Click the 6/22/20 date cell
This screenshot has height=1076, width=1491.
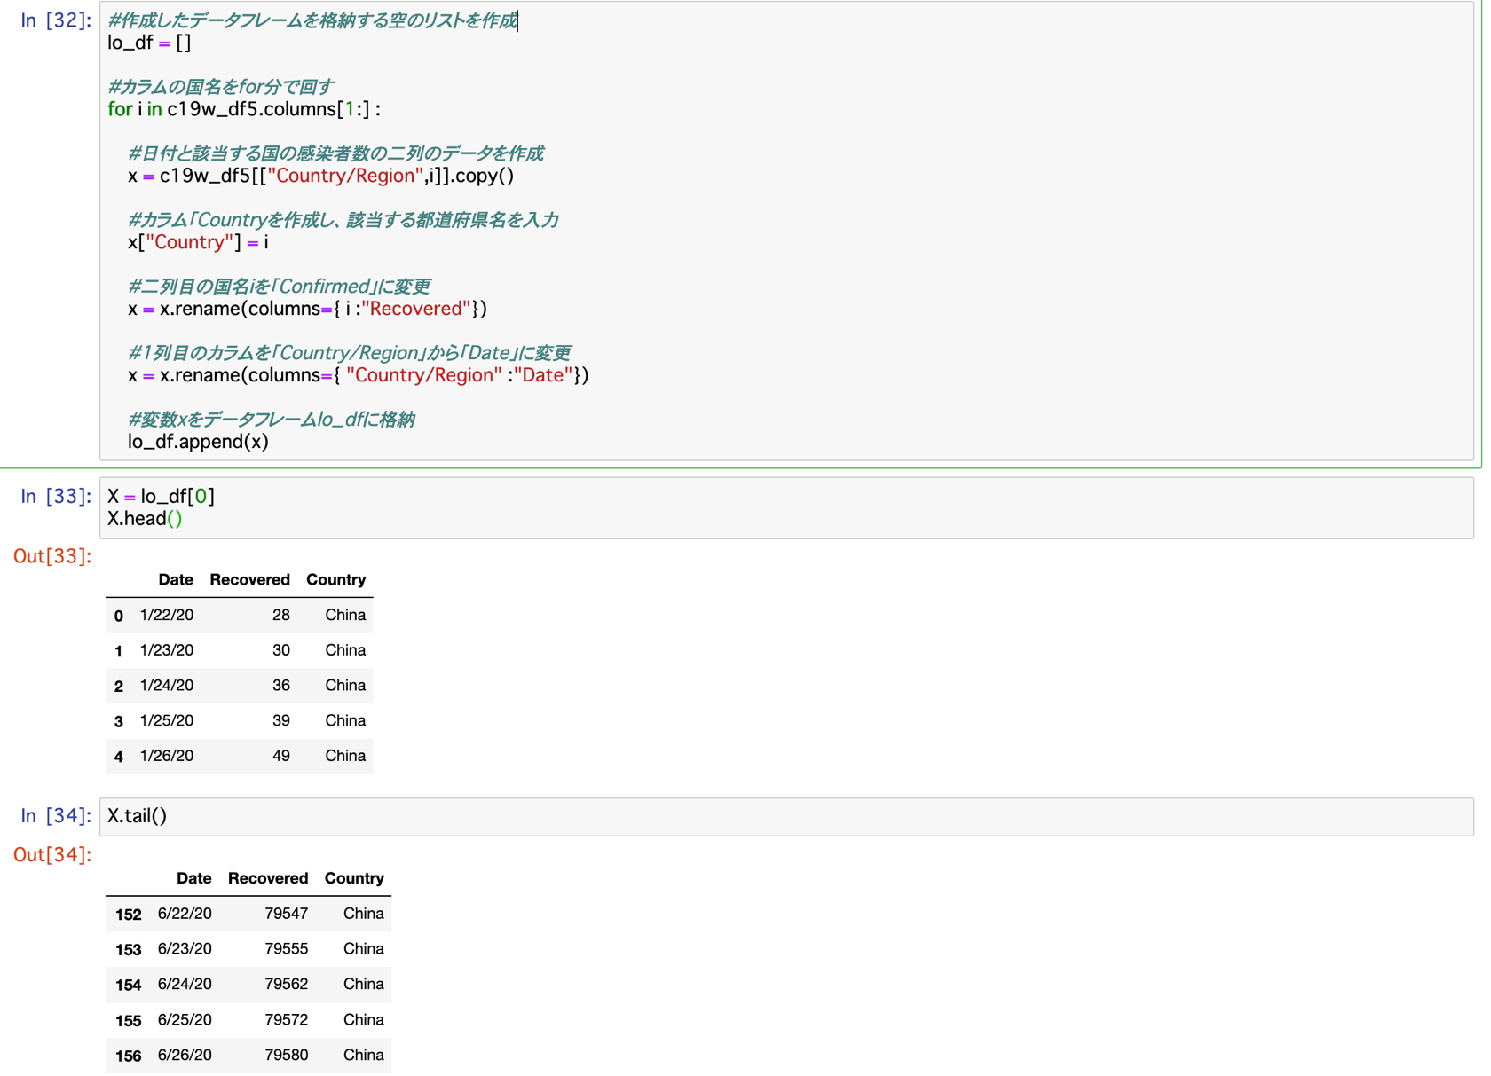tap(185, 914)
